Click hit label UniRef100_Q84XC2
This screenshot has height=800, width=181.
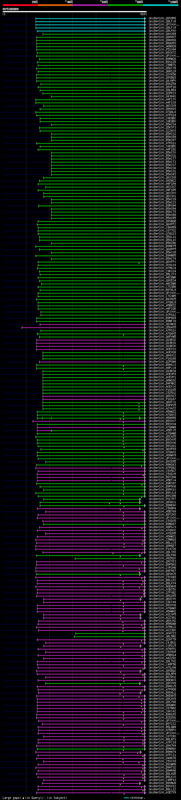(x=162, y=356)
